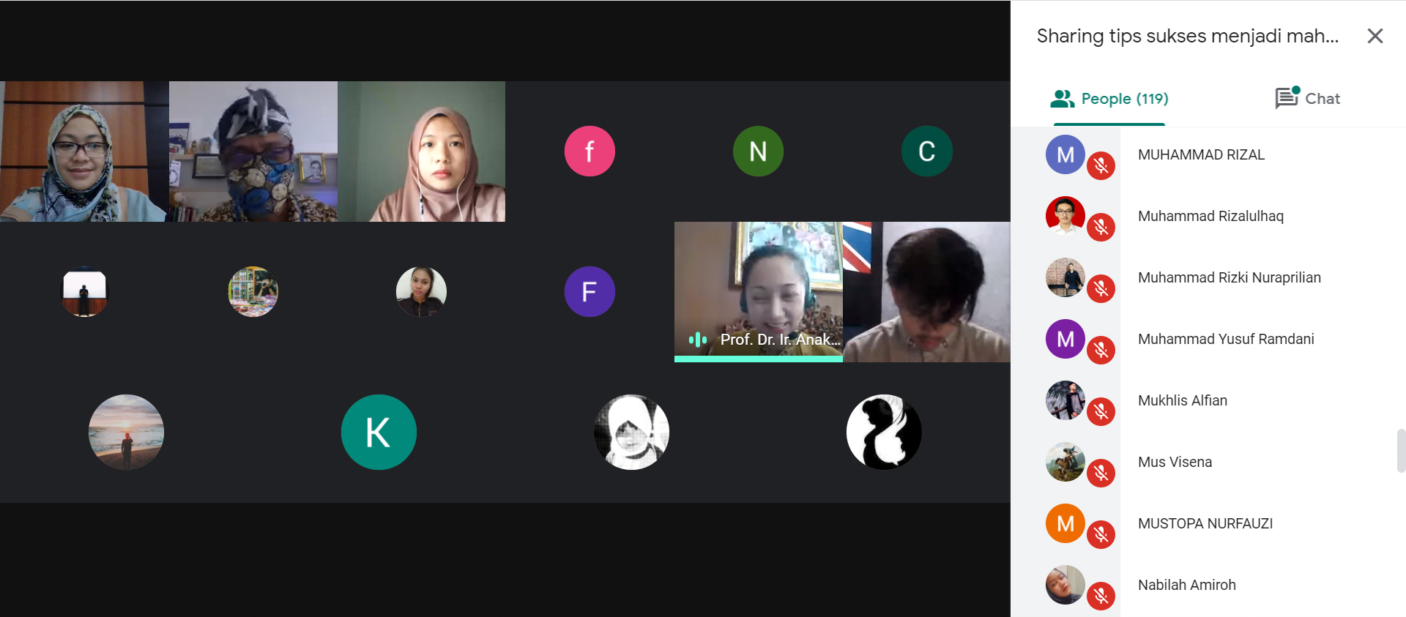Image resolution: width=1406 pixels, height=617 pixels.
Task: Click the muted mic icon for MUHAMMAD RIZAL
Action: [x=1101, y=166]
